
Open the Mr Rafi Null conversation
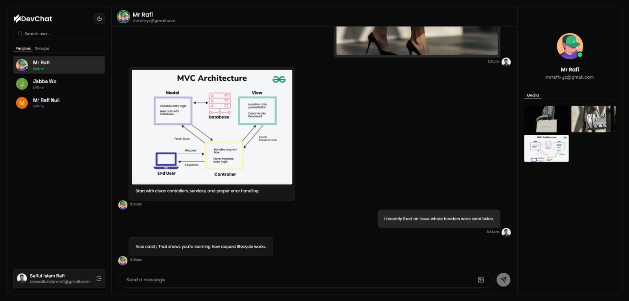pos(59,103)
